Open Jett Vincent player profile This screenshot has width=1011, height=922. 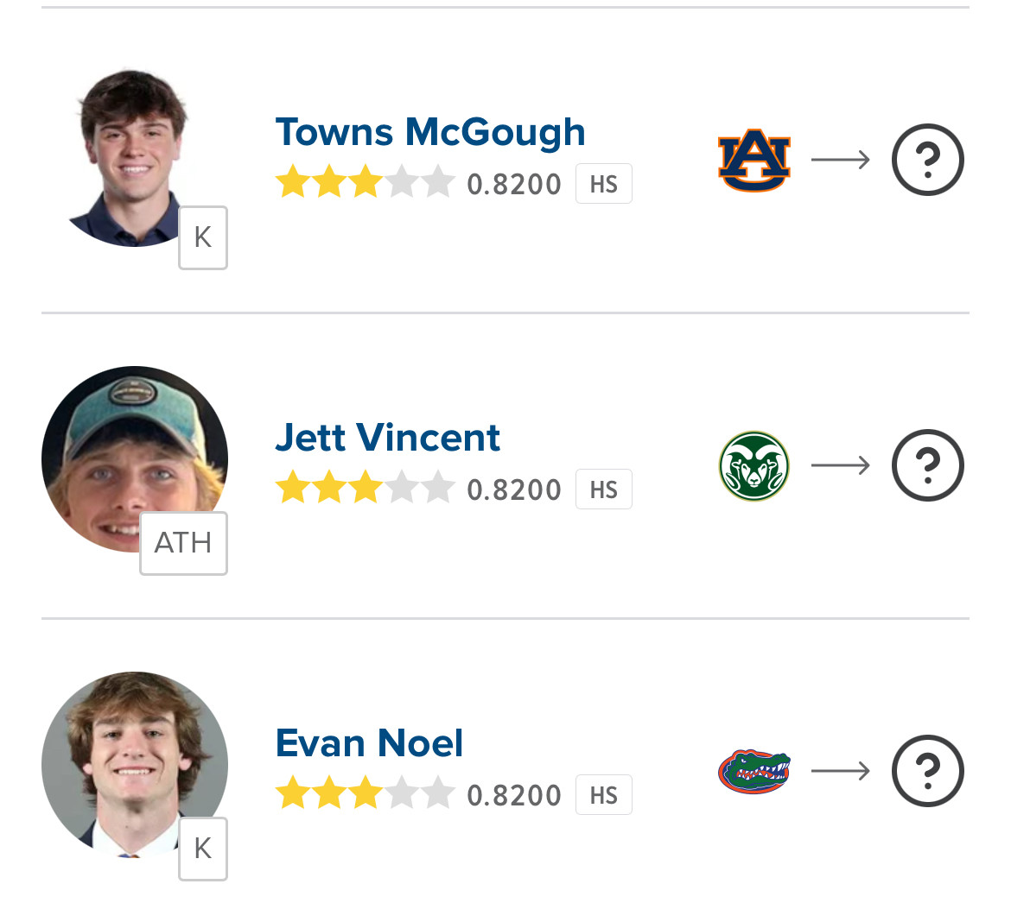(387, 438)
